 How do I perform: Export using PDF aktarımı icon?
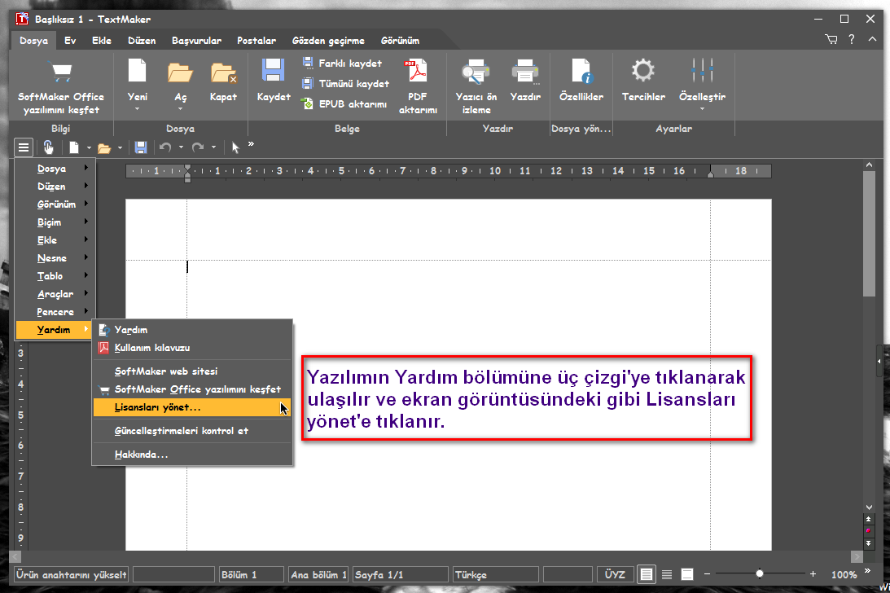tap(418, 72)
